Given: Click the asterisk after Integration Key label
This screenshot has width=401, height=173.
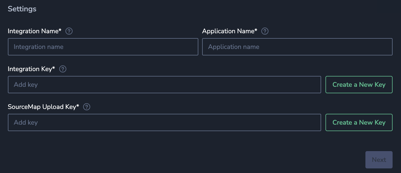Looking at the screenshot, I should tap(54, 68).
